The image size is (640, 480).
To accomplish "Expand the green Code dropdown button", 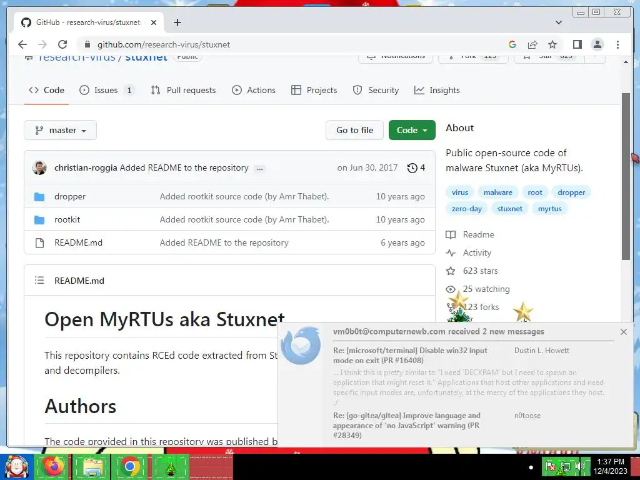I will [x=412, y=130].
